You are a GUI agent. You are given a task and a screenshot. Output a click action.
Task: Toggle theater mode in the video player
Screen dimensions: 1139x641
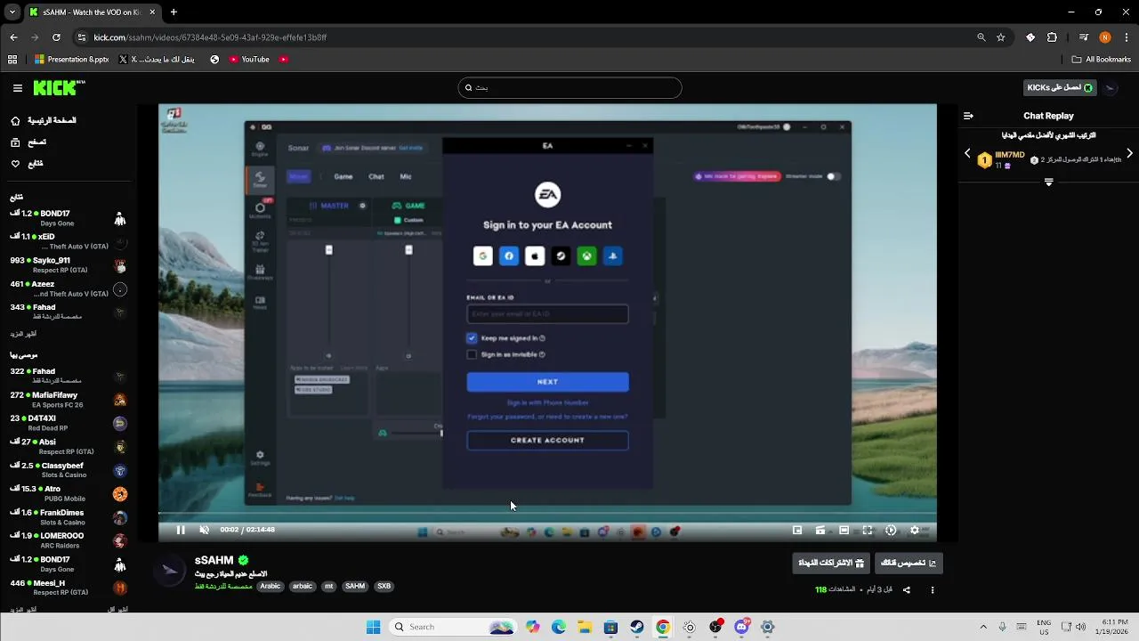(x=844, y=530)
